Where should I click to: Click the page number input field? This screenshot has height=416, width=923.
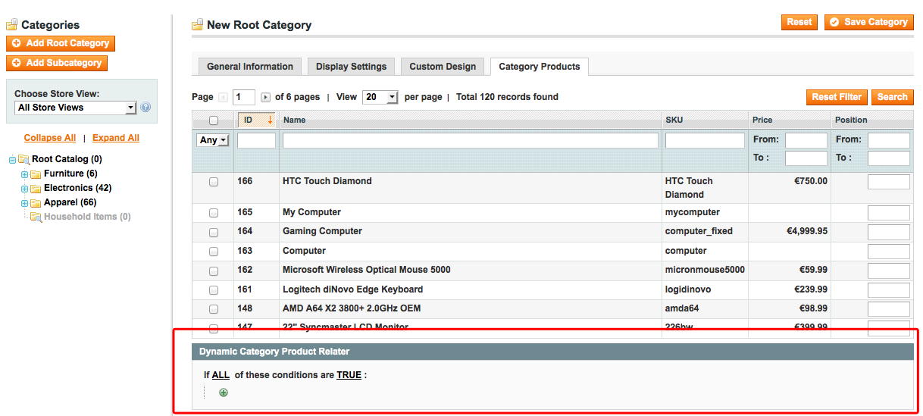coord(244,97)
